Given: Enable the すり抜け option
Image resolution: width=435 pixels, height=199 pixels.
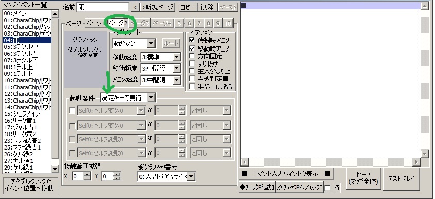Looking at the screenshot, I should tap(192, 63).
